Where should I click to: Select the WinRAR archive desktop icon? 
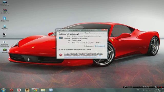click(5, 11)
